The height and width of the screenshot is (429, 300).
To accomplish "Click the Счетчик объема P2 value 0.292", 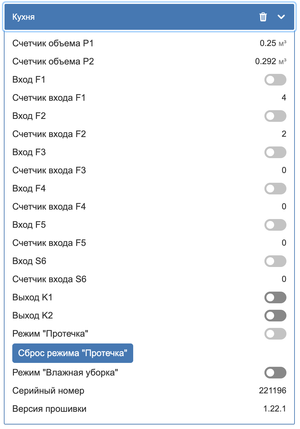I will point(265,62).
